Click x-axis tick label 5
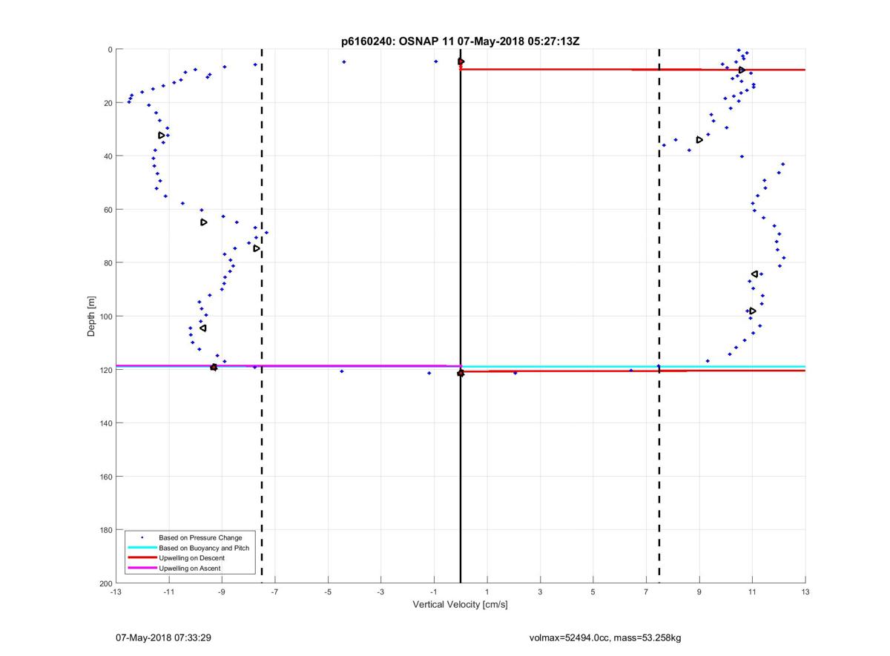Image resolution: width=890 pixels, height=656 pixels. pyautogui.click(x=593, y=592)
